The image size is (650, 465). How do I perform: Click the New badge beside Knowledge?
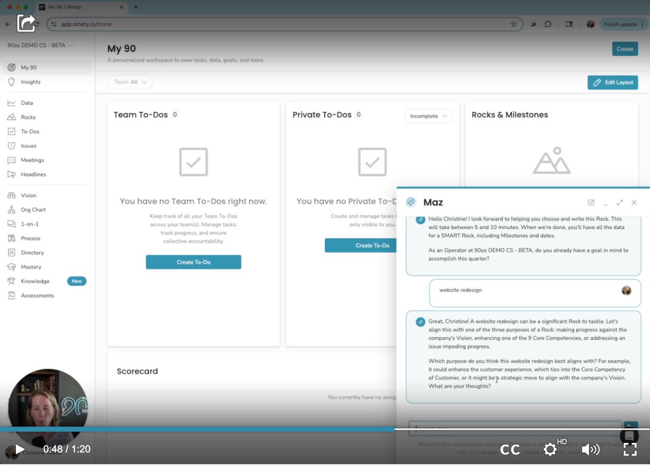point(76,281)
